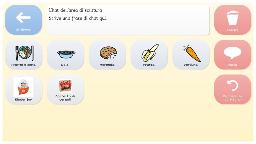Click the trash can icon

coord(232,18)
